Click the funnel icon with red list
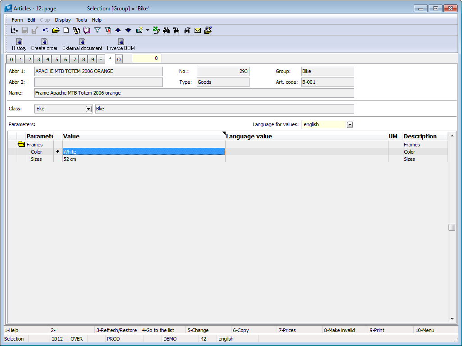This screenshot has height=346, width=462. click(108, 30)
